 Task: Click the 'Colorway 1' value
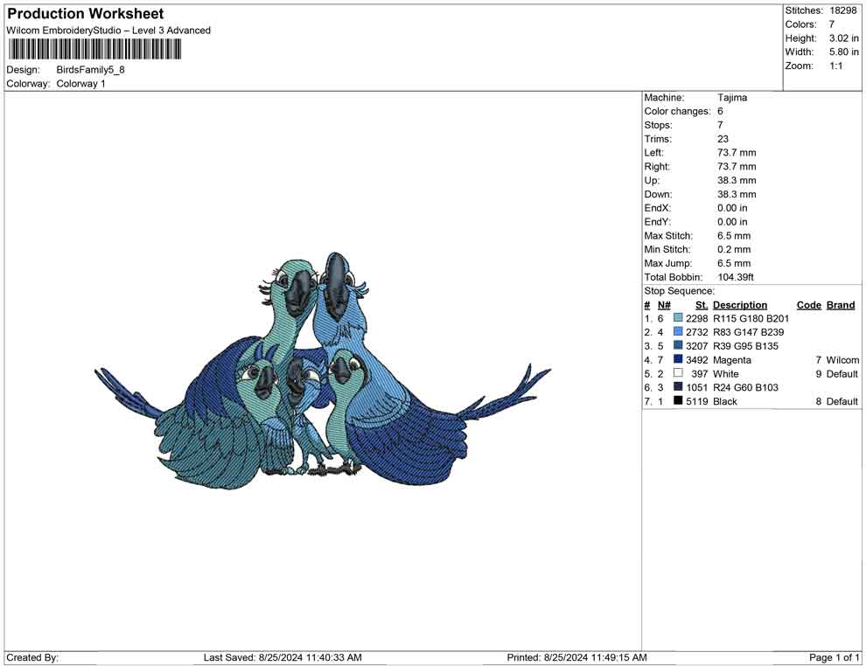80,84
